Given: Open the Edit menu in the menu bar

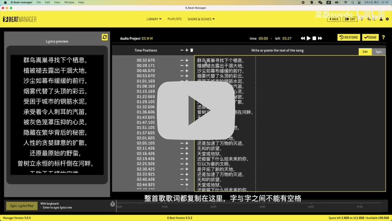Looking at the screenshot, I should [x=47, y=2].
